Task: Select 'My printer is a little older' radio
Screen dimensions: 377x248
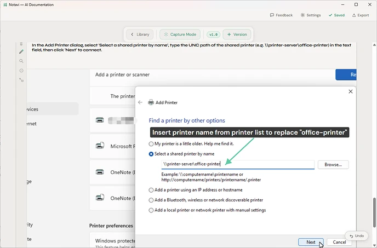Action: (x=151, y=144)
